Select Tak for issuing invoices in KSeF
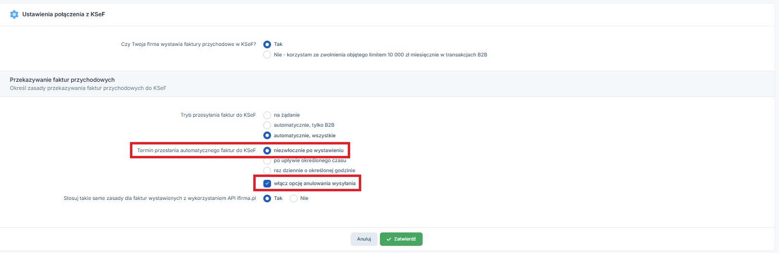The height and width of the screenshot is (253, 779). (267, 44)
